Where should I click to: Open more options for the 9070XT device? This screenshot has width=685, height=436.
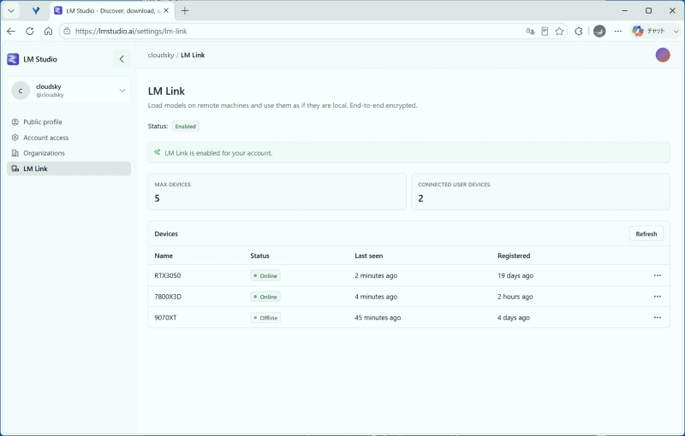[x=657, y=317]
